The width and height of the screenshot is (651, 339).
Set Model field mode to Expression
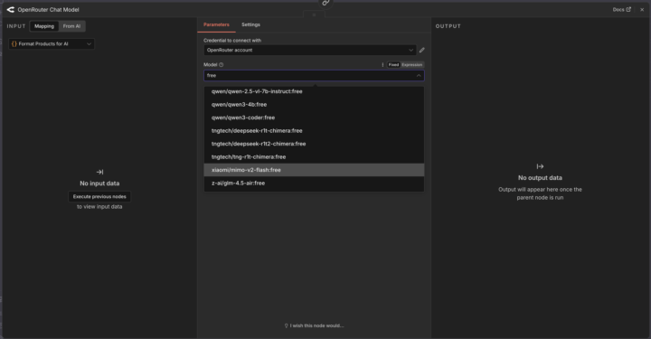(412, 65)
